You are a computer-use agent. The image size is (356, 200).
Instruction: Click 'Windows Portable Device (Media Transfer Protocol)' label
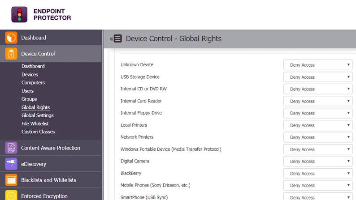point(171,149)
